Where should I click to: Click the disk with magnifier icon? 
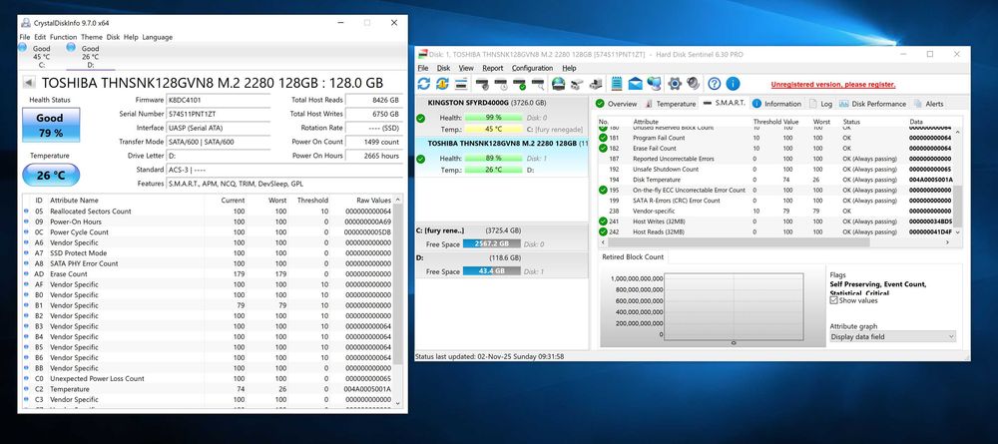pyautogui.click(x=538, y=84)
